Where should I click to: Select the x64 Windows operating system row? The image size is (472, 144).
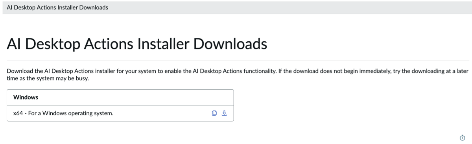(120, 113)
